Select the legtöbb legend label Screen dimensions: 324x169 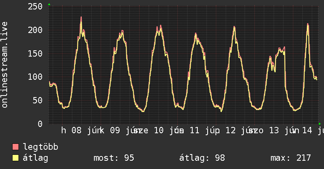(x=40, y=147)
